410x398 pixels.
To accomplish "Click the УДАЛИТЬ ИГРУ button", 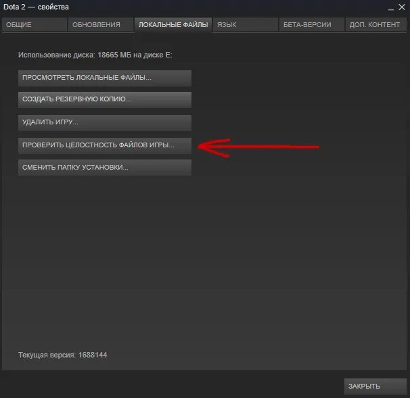I will (105, 122).
